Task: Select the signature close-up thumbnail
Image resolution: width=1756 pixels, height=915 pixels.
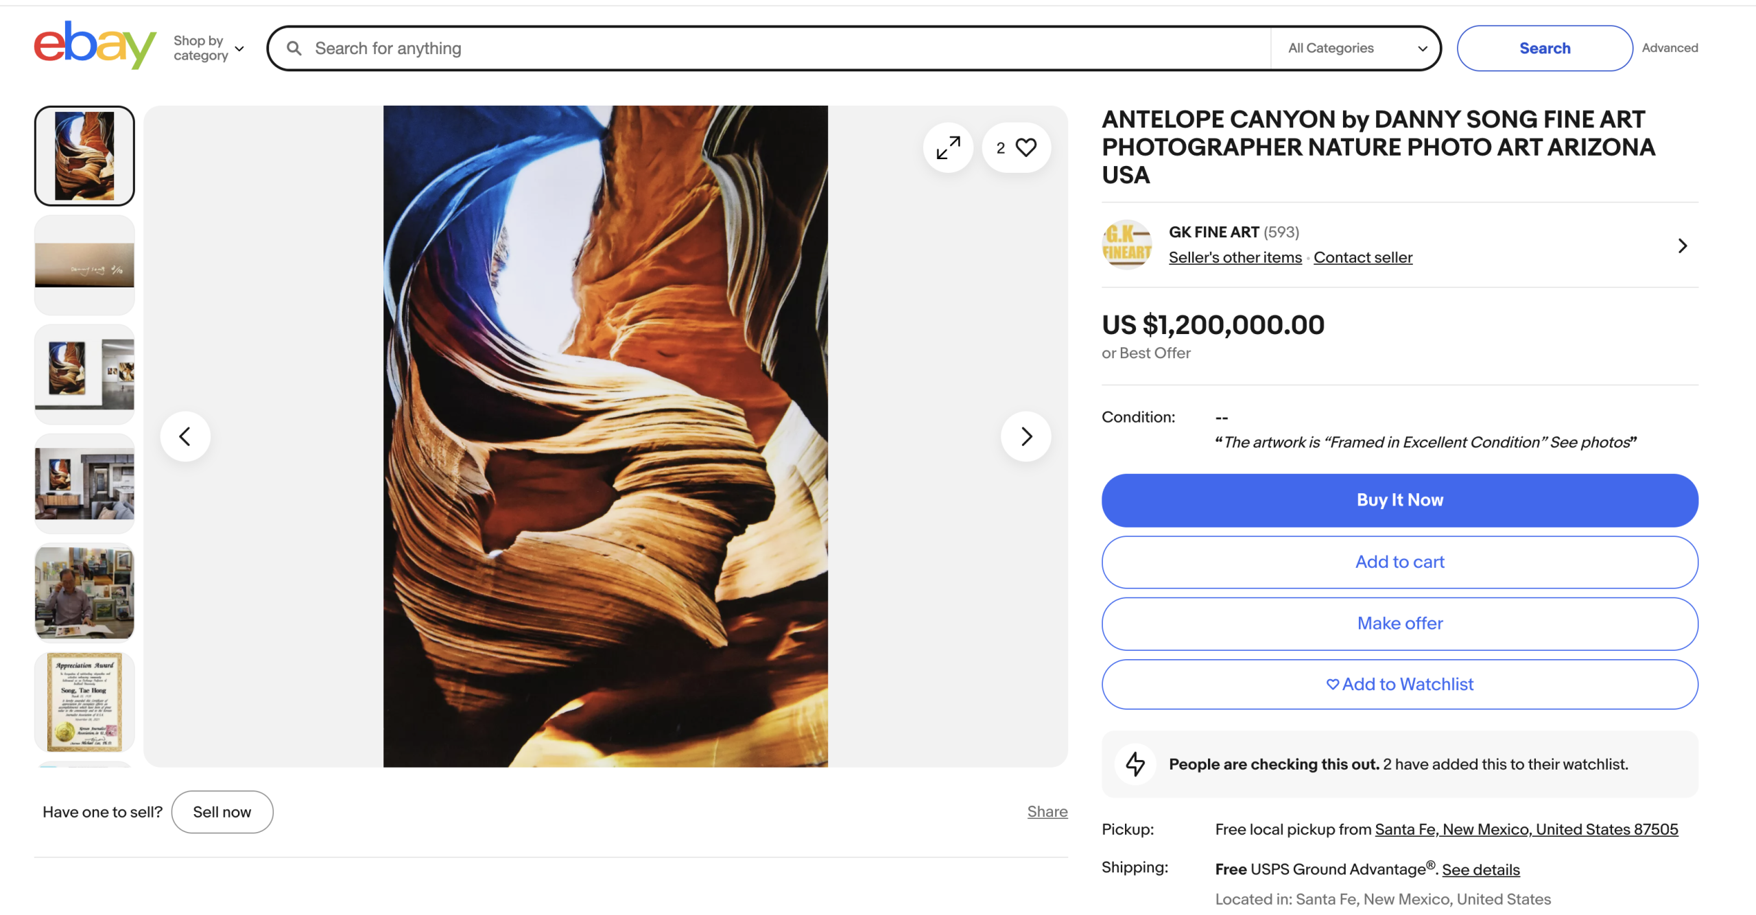Action: [84, 265]
